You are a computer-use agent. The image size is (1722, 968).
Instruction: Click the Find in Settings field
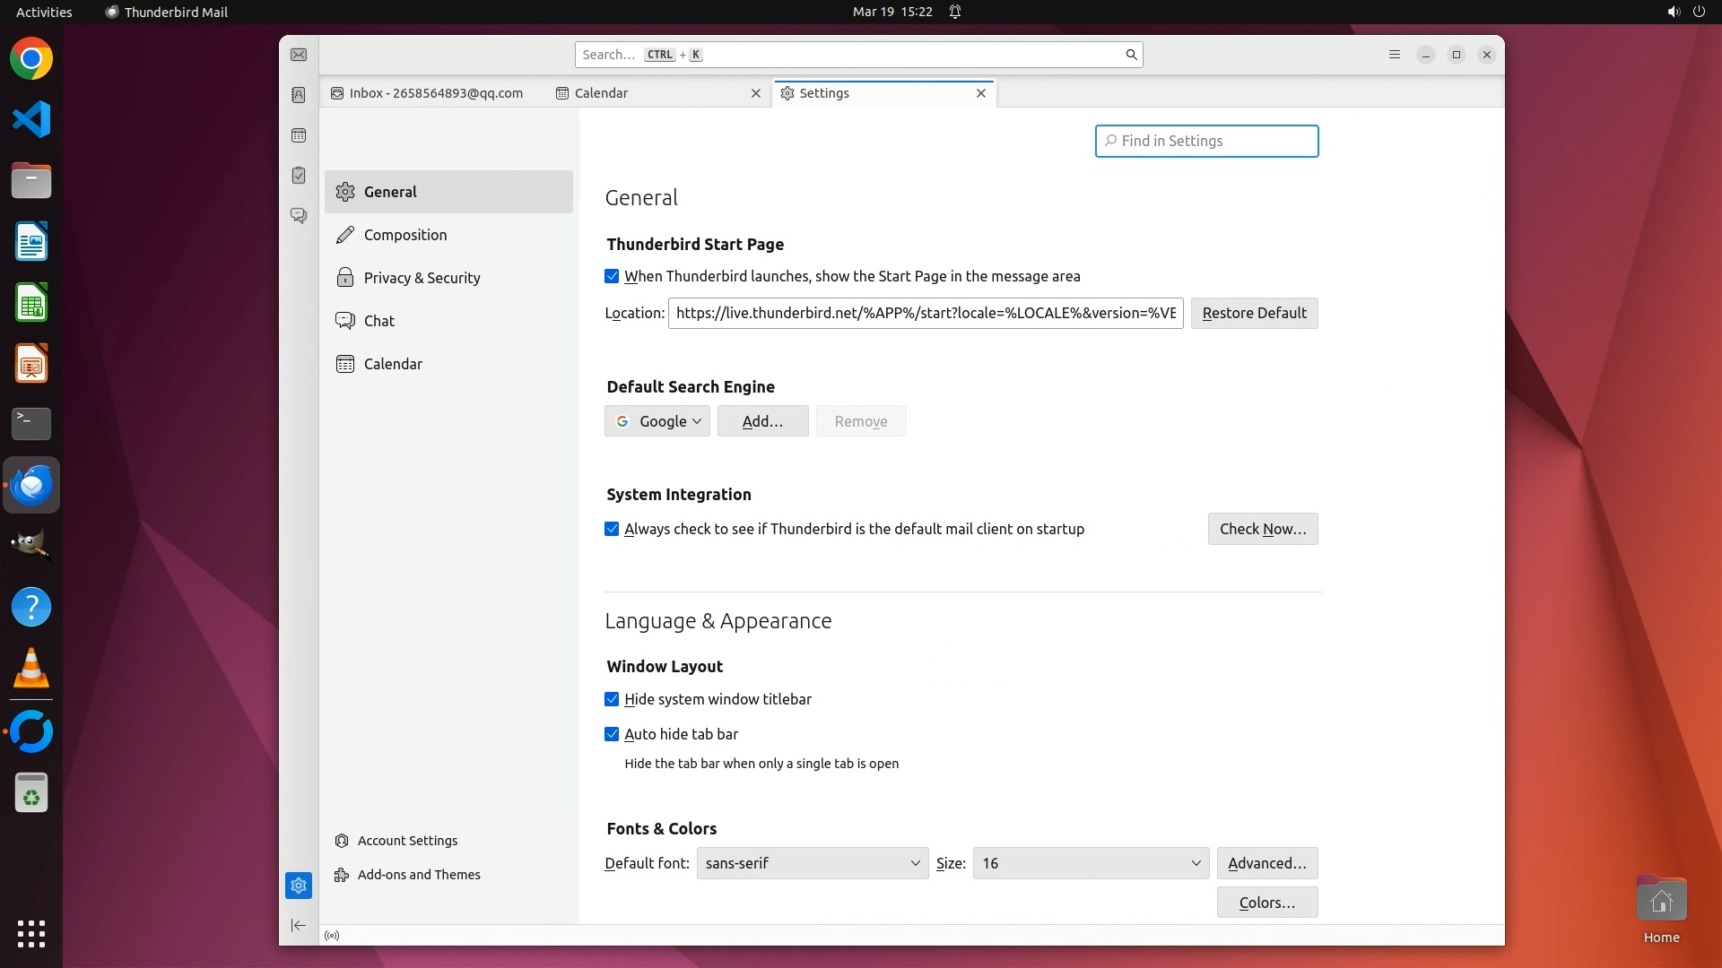(x=1206, y=141)
